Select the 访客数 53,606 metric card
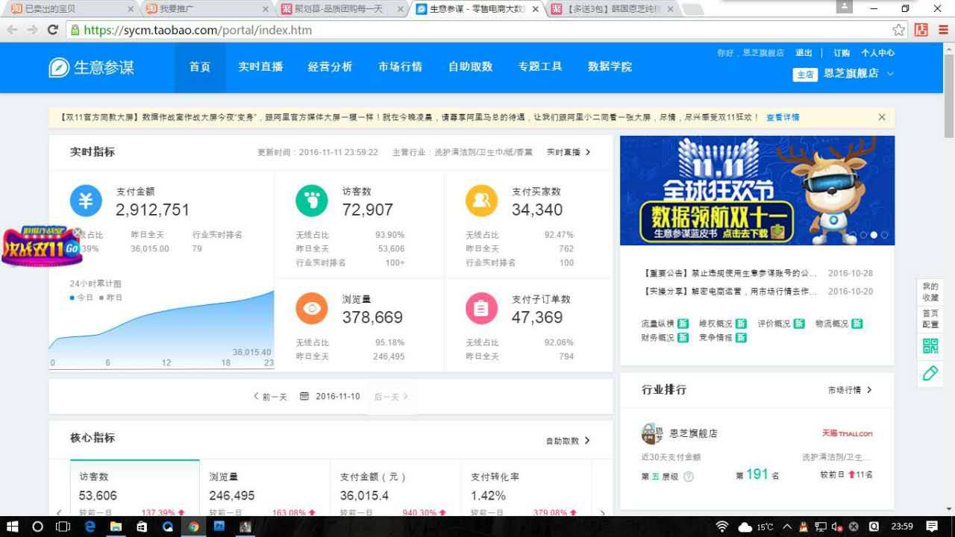The image size is (955, 537). [135, 488]
